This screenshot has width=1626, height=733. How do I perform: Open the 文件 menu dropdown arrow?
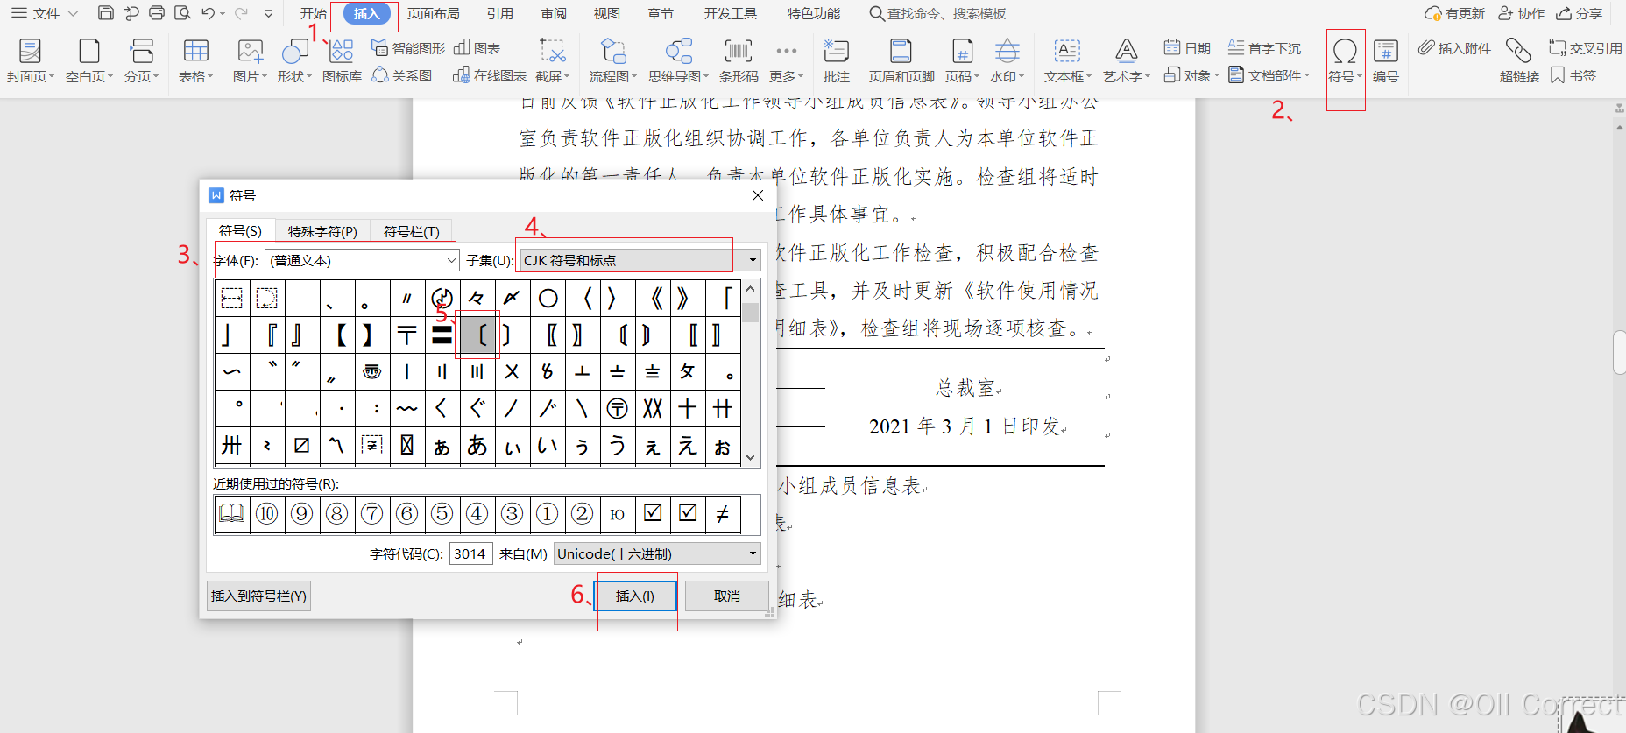(x=74, y=13)
